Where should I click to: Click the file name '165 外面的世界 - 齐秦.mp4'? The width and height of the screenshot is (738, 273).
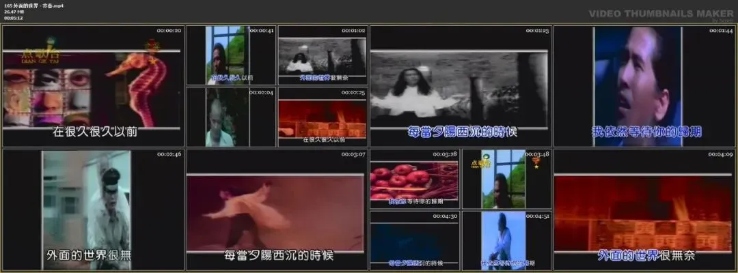[x=33, y=5]
